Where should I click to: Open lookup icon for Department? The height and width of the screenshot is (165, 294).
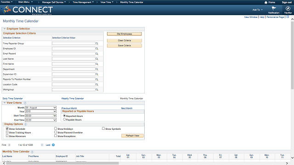coord(97,69)
